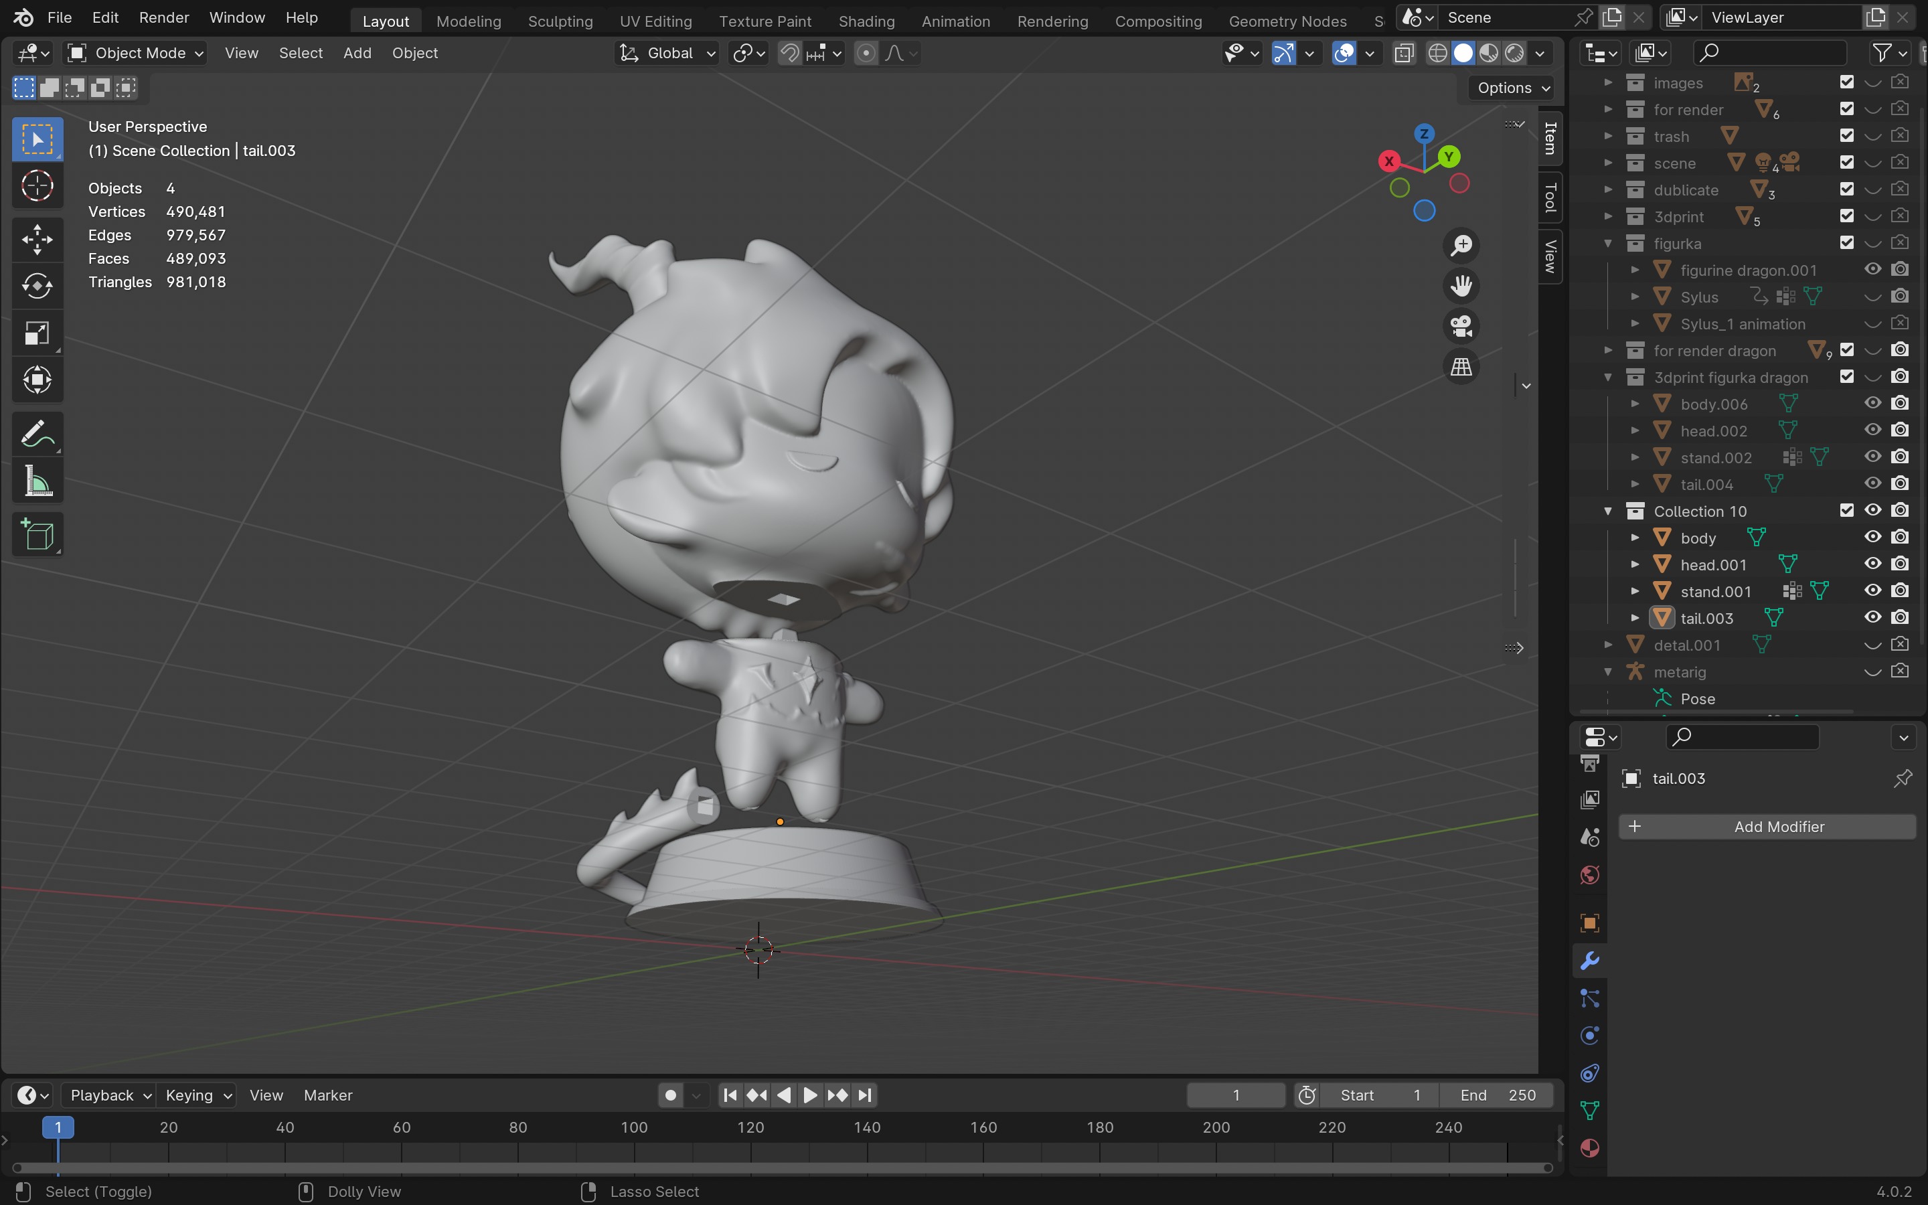Open the Object Data properties tab
The height and width of the screenshot is (1205, 1928).
pos(1589,1110)
